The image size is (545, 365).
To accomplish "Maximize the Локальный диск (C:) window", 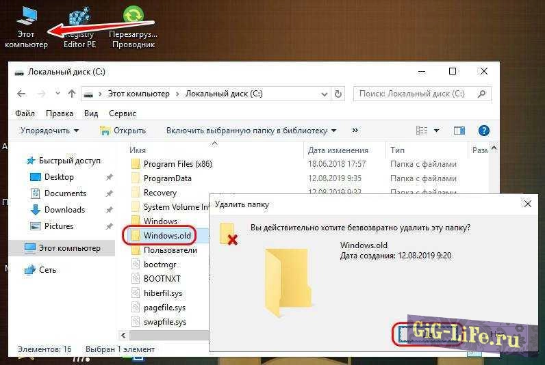I will [x=453, y=72].
